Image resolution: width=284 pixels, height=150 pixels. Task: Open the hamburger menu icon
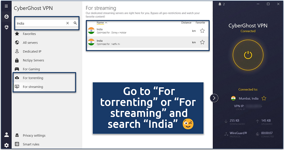point(6,6)
